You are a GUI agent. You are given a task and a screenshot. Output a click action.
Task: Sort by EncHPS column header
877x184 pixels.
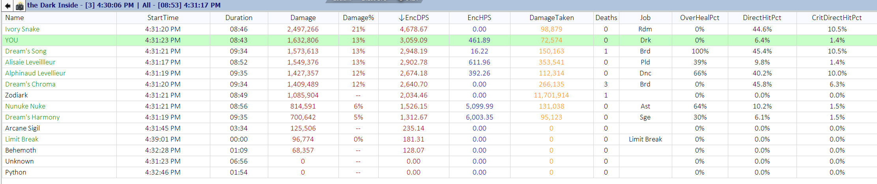pos(479,18)
